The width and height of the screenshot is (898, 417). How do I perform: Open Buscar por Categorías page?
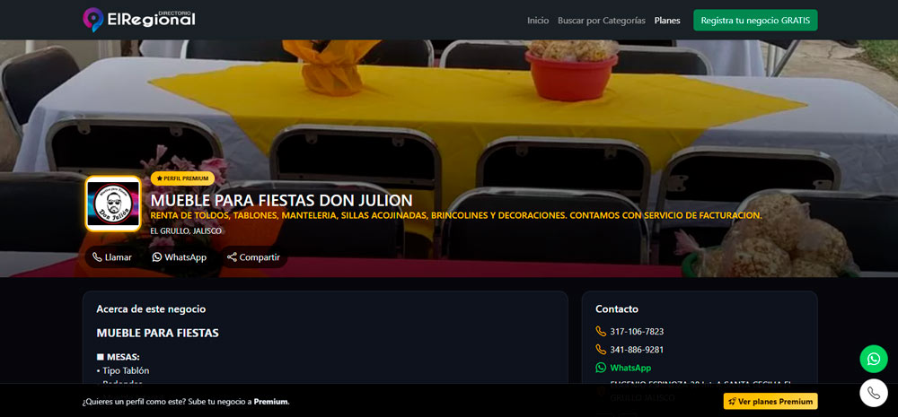pos(602,21)
